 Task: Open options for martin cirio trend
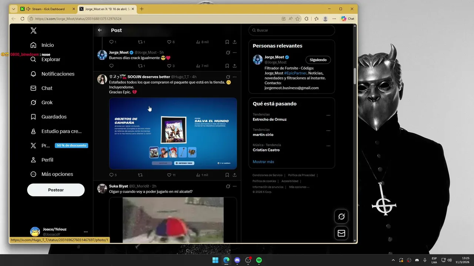point(328,130)
